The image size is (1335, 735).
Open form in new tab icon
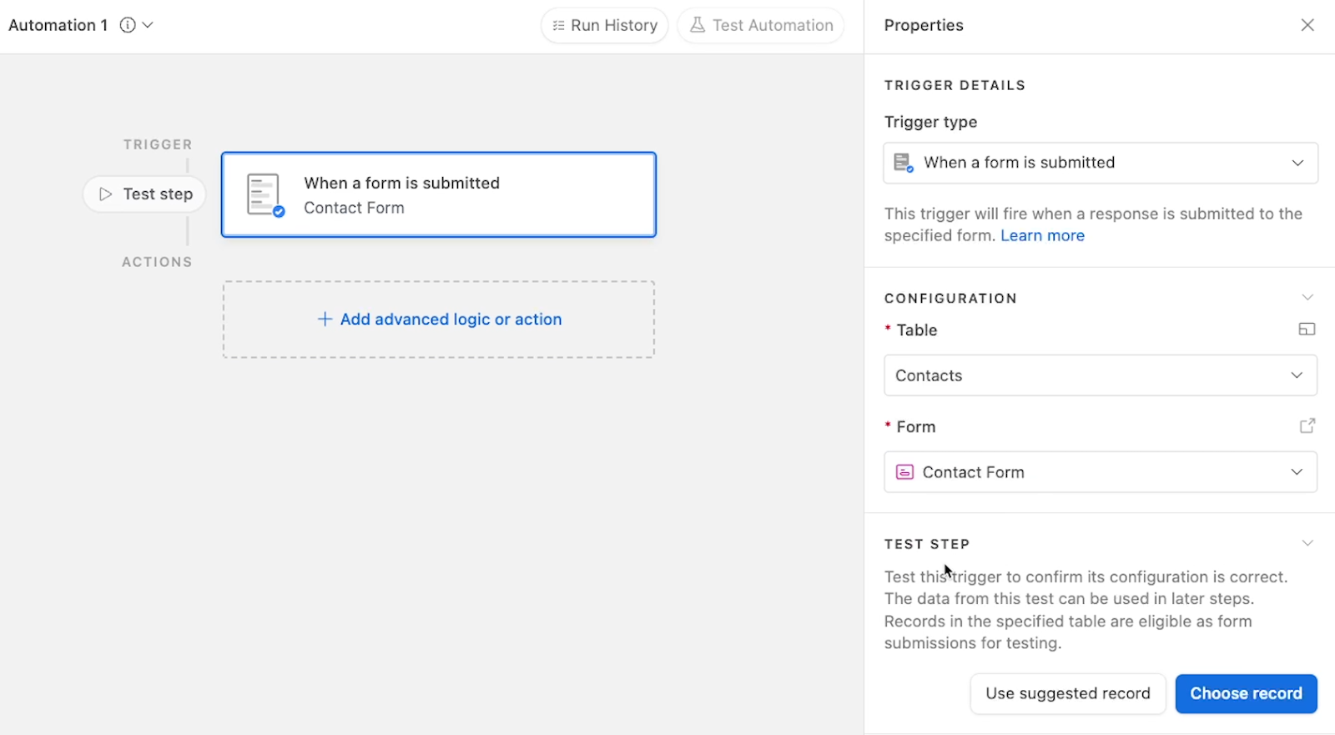pos(1307,426)
